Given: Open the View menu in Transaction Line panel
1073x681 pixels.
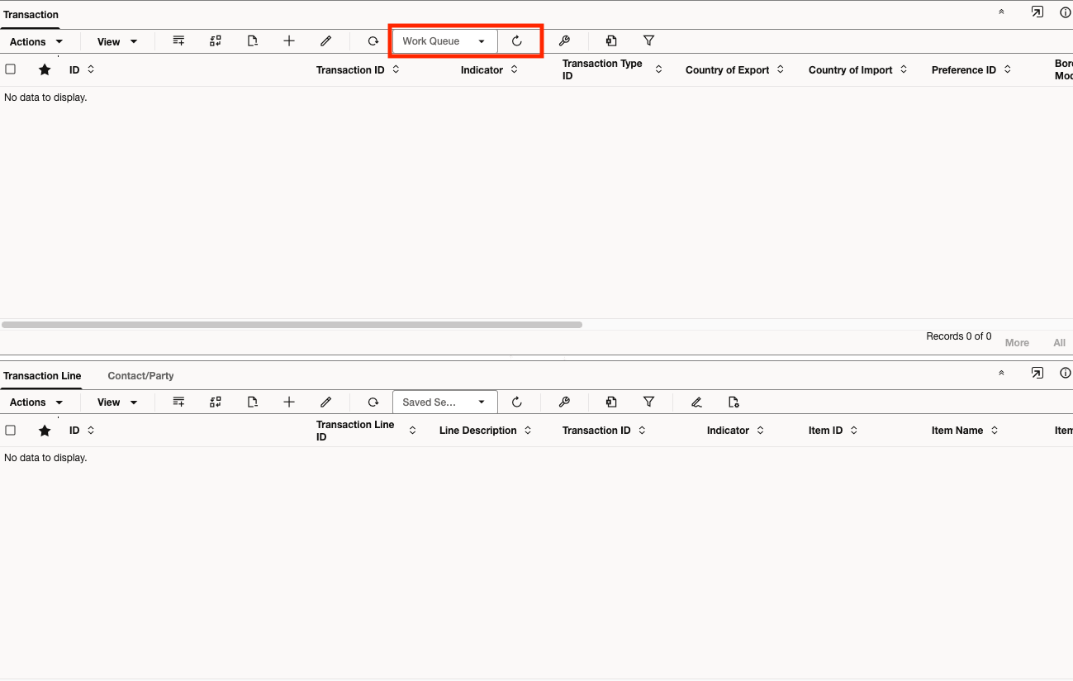Looking at the screenshot, I should point(116,402).
